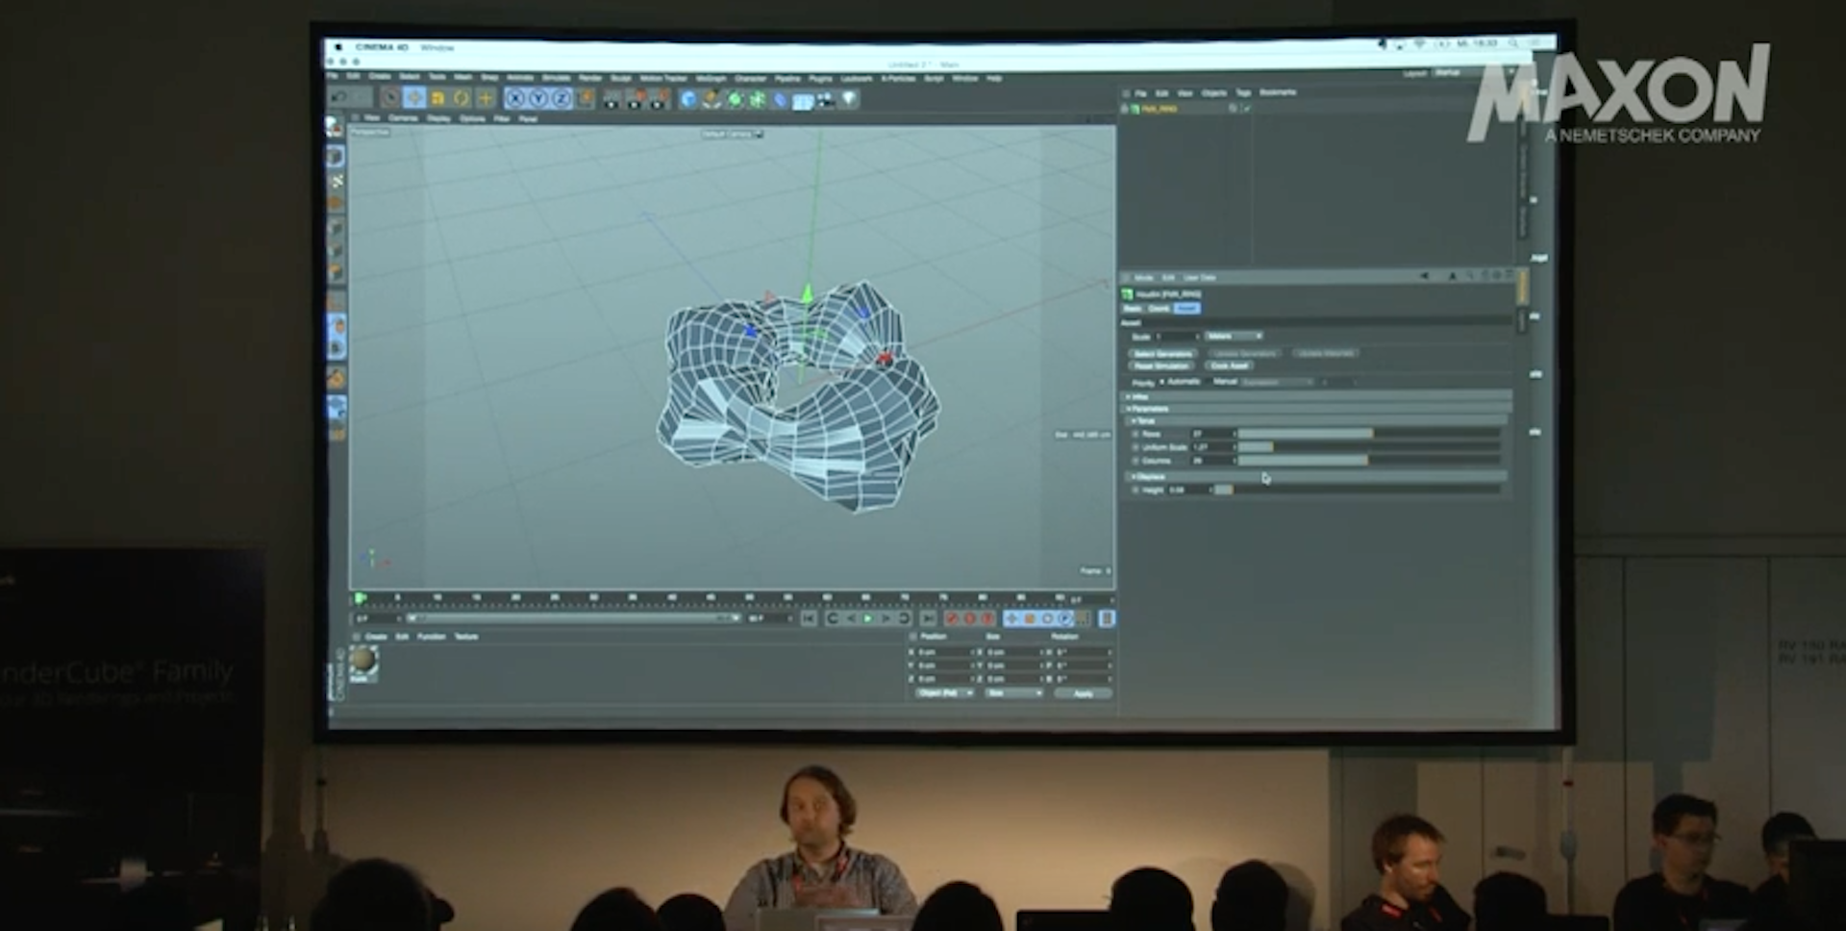The height and width of the screenshot is (931, 1846).
Task: Select the material sphere thumbnail
Action: click(x=362, y=660)
